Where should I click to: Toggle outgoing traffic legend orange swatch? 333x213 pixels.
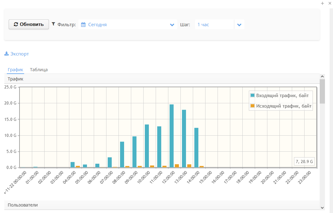coord(253,106)
